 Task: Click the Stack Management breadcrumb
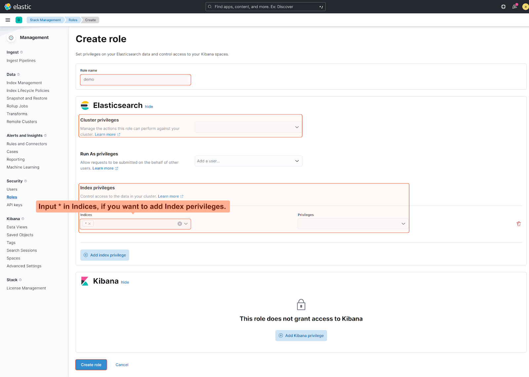(x=45, y=20)
